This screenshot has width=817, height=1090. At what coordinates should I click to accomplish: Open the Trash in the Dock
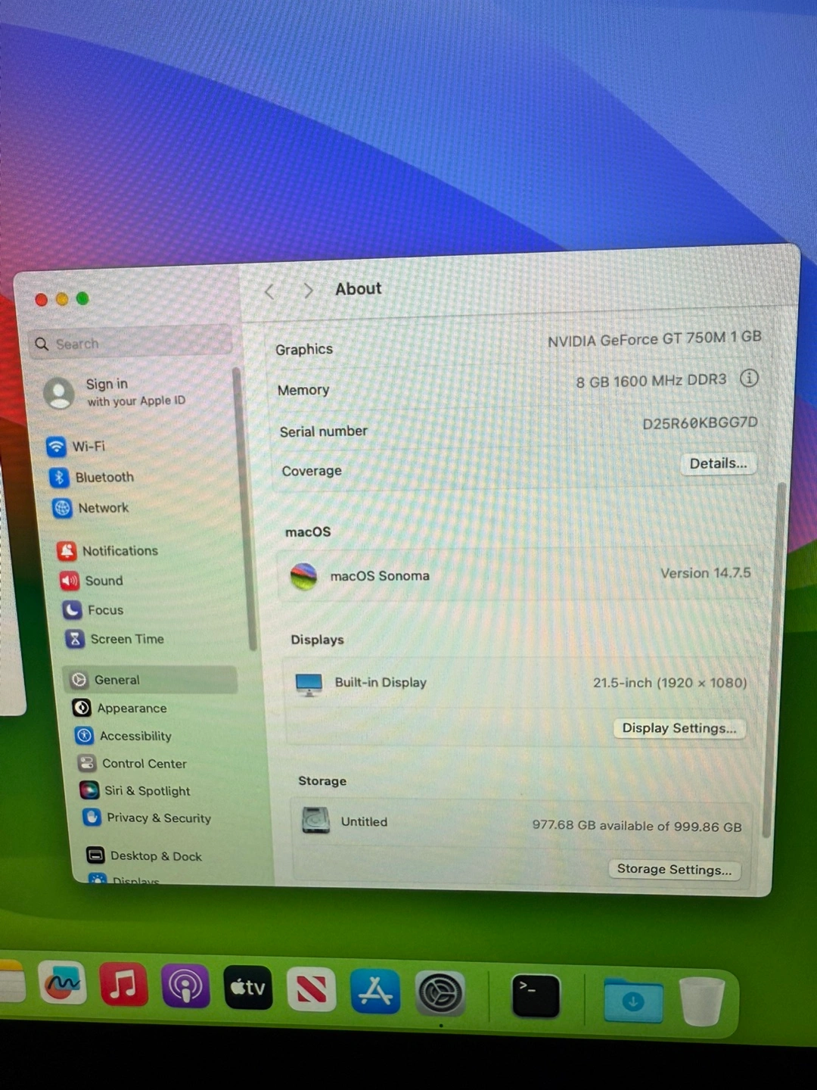point(702,1001)
